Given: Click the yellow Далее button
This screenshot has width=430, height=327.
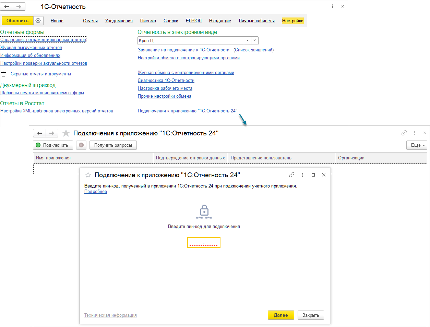Looking at the screenshot, I should (x=281, y=315).
